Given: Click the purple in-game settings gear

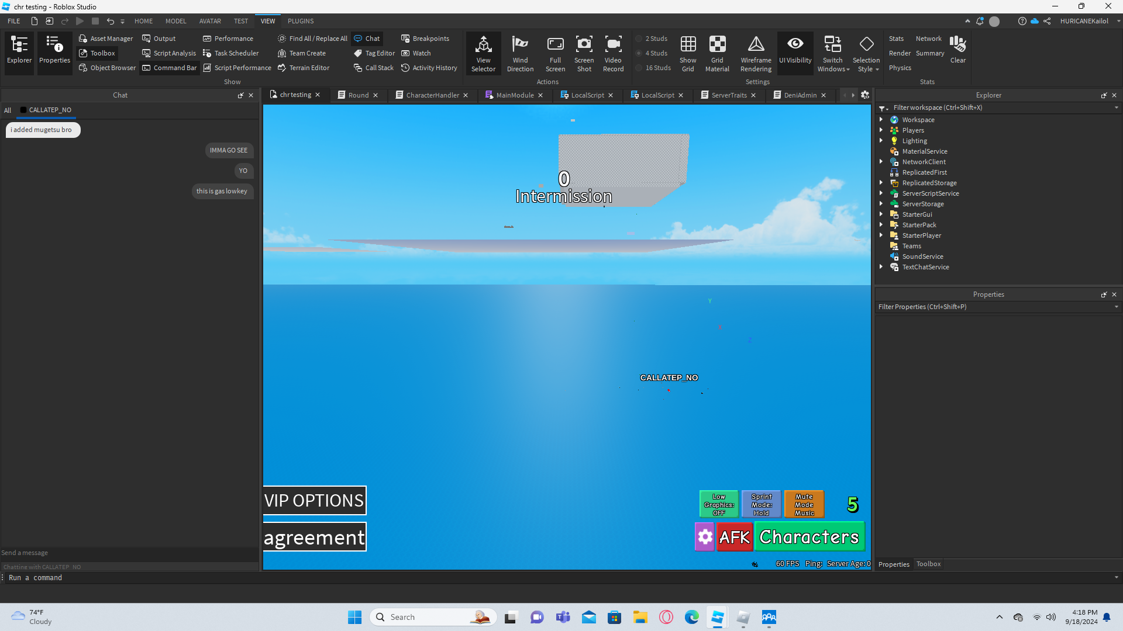Looking at the screenshot, I should coord(705,536).
